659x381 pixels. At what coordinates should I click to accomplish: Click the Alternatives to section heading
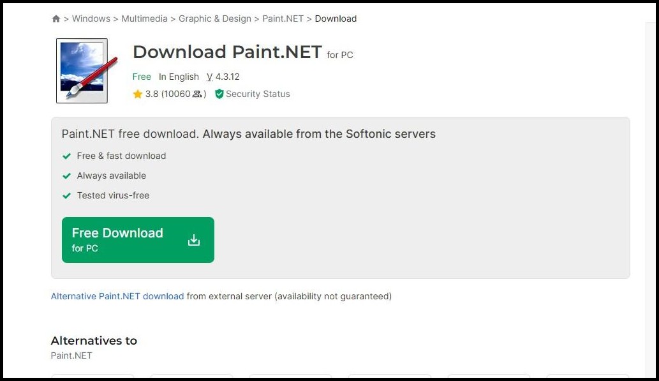[x=94, y=340]
